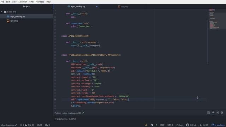
Task: Click the orange warning icon in status bar
Action: [x=146, y=125]
